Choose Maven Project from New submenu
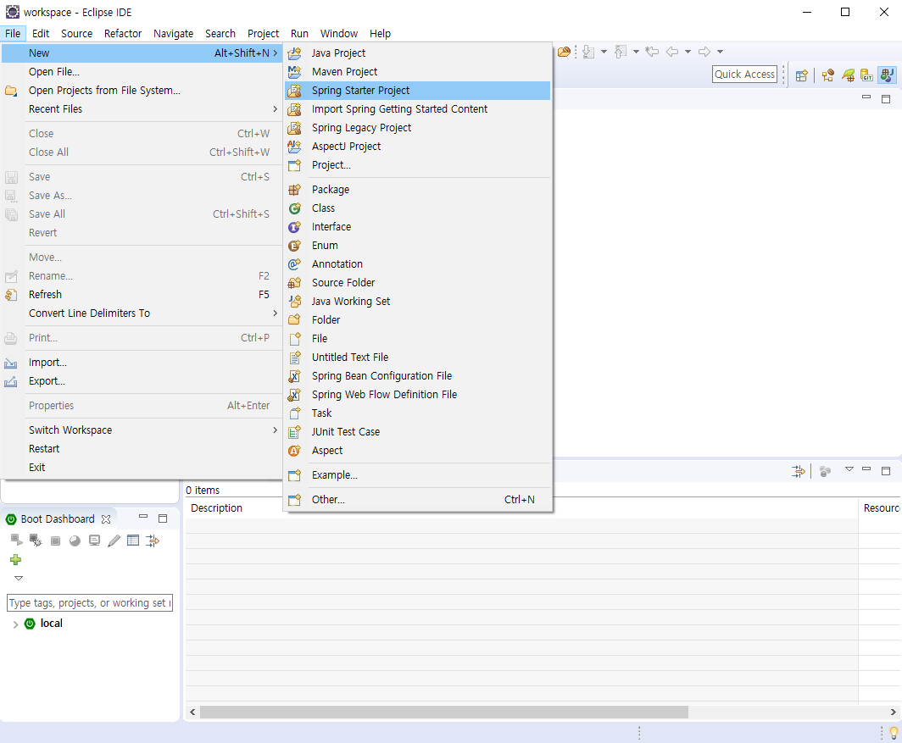 [x=418, y=71]
